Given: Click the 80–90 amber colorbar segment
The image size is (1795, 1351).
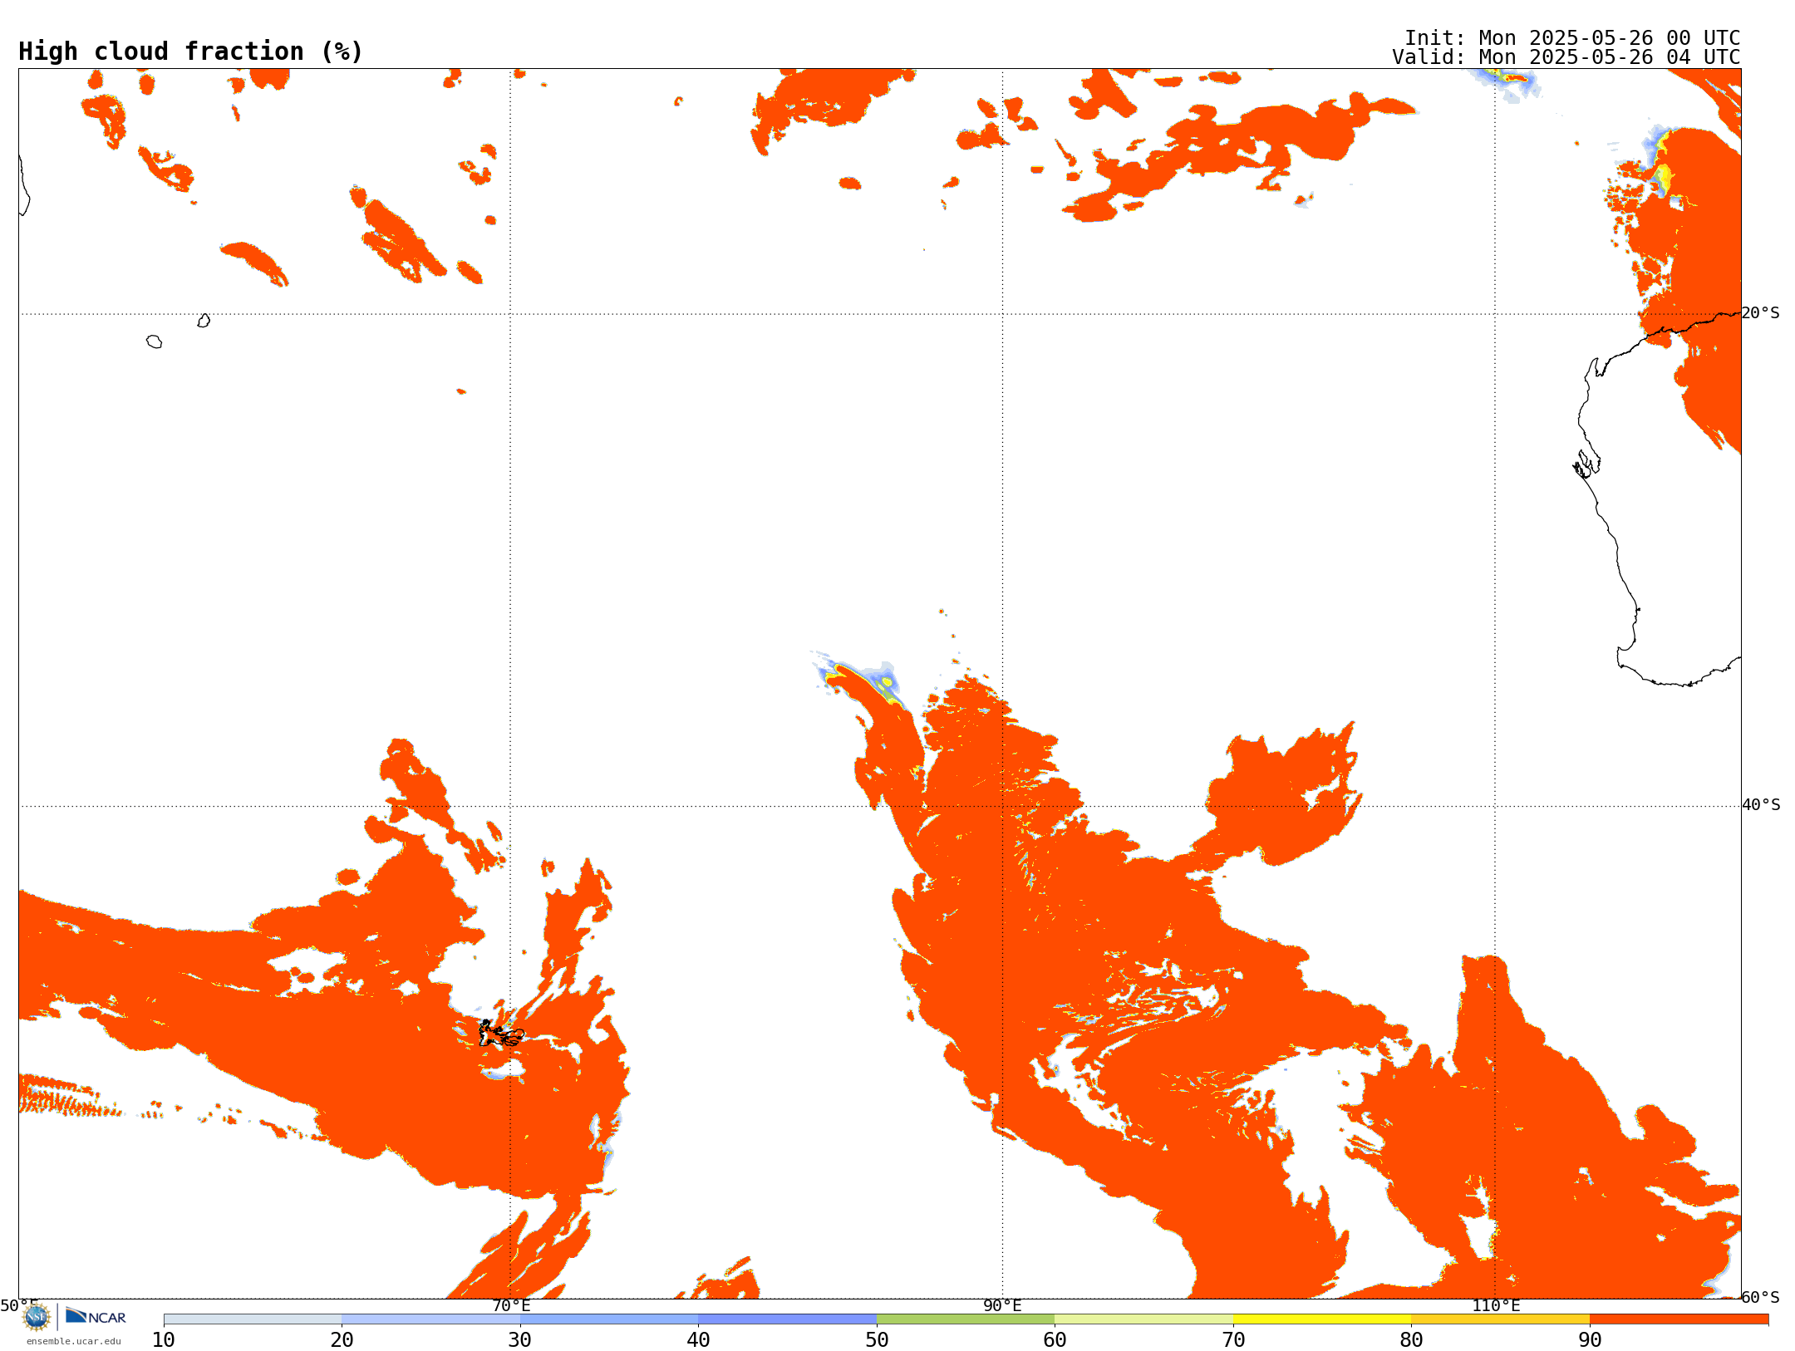Looking at the screenshot, I should pos(1500,1319).
